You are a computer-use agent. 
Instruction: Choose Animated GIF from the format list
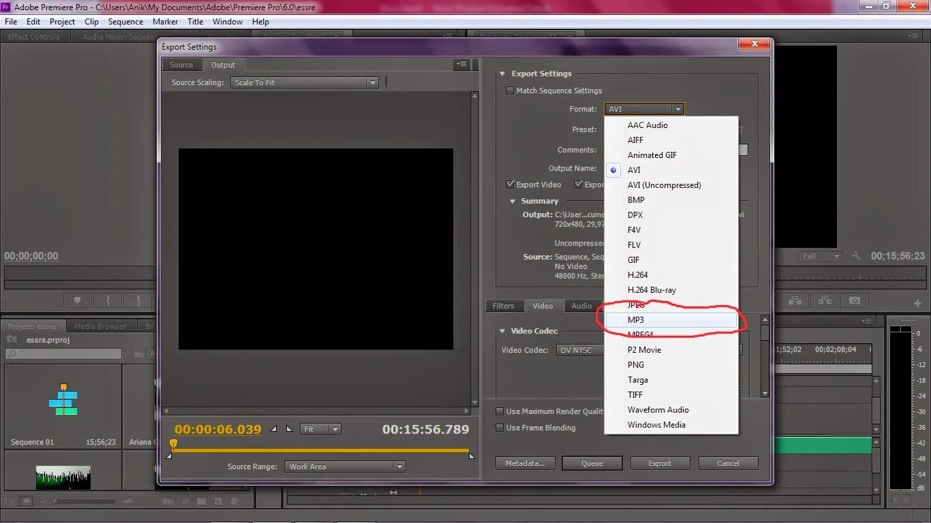tap(671, 155)
